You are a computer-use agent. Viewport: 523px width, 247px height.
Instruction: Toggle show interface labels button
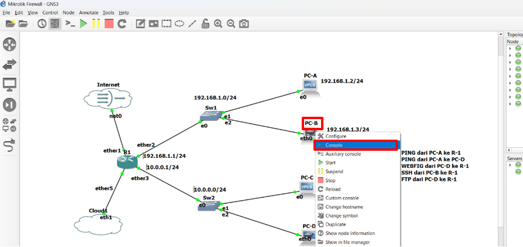(55, 24)
